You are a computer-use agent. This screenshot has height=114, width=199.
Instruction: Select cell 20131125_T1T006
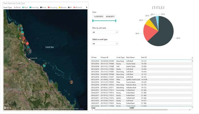tap(107, 64)
